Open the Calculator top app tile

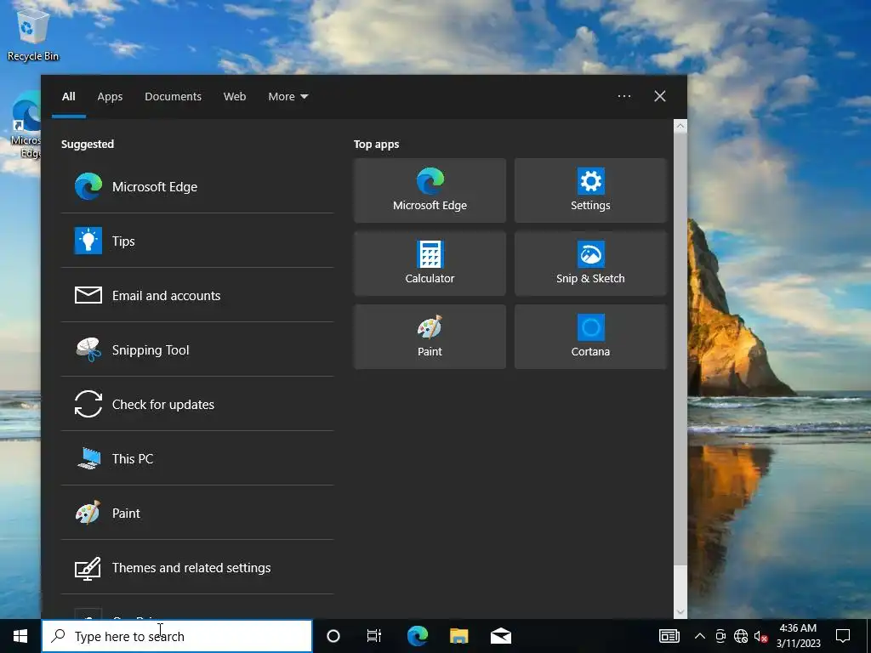coord(430,264)
